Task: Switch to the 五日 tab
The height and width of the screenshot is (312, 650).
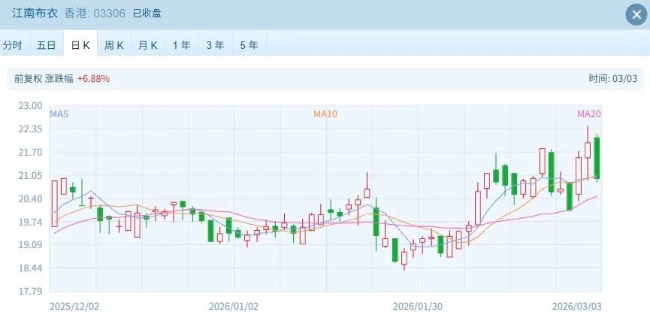Action: [46, 45]
